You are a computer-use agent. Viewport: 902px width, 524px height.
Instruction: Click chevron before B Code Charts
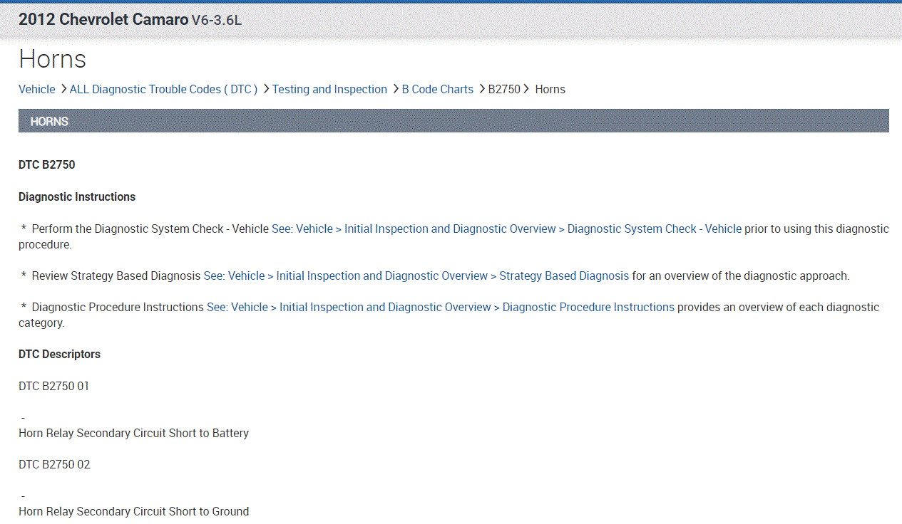point(396,89)
